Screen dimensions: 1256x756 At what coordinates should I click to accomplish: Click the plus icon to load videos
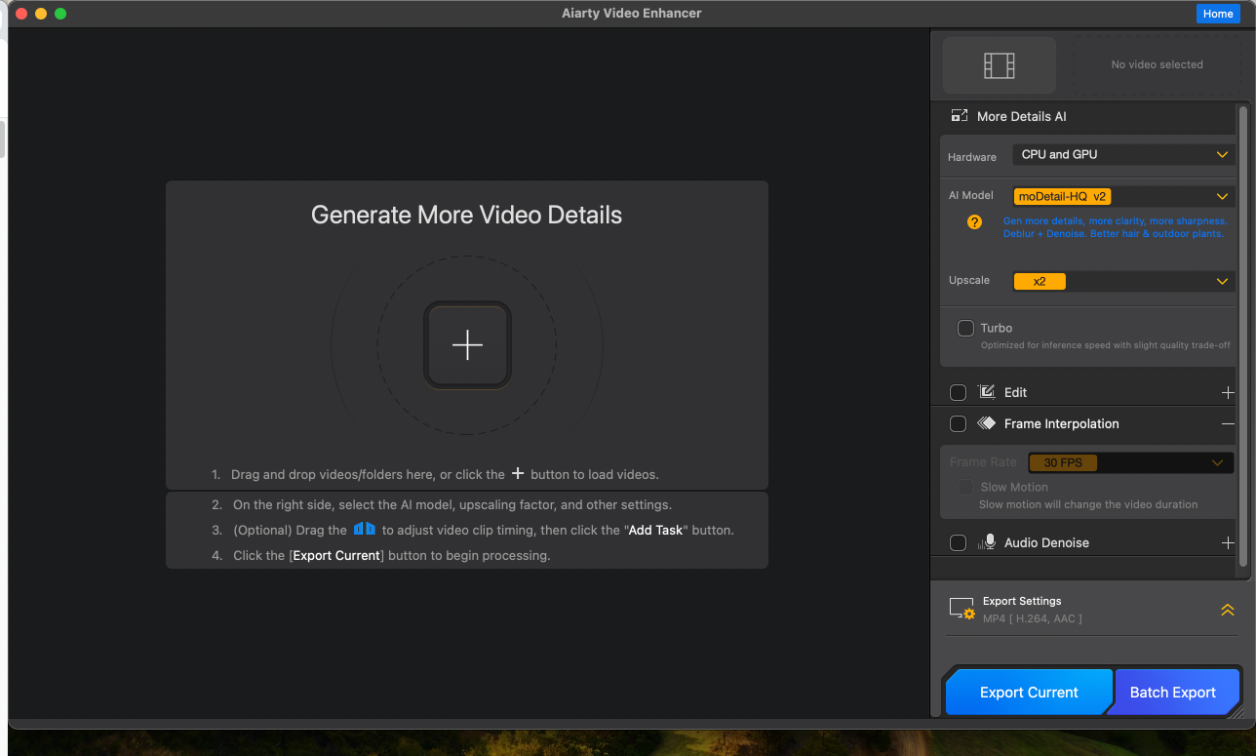click(467, 345)
